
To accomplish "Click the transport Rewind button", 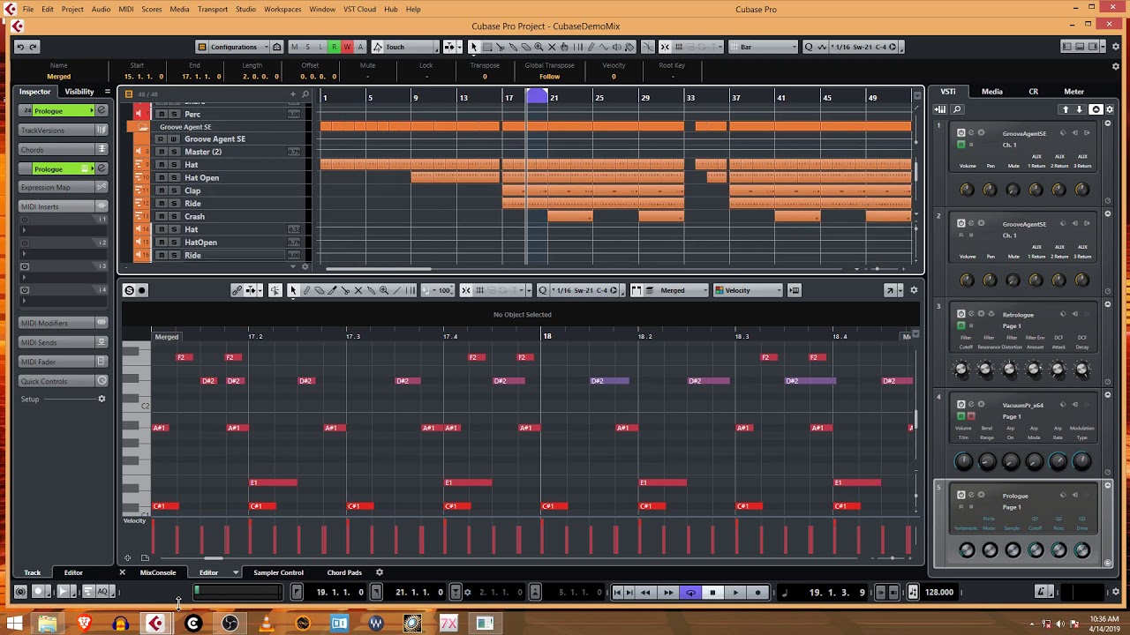I will pyautogui.click(x=645, y=593).
